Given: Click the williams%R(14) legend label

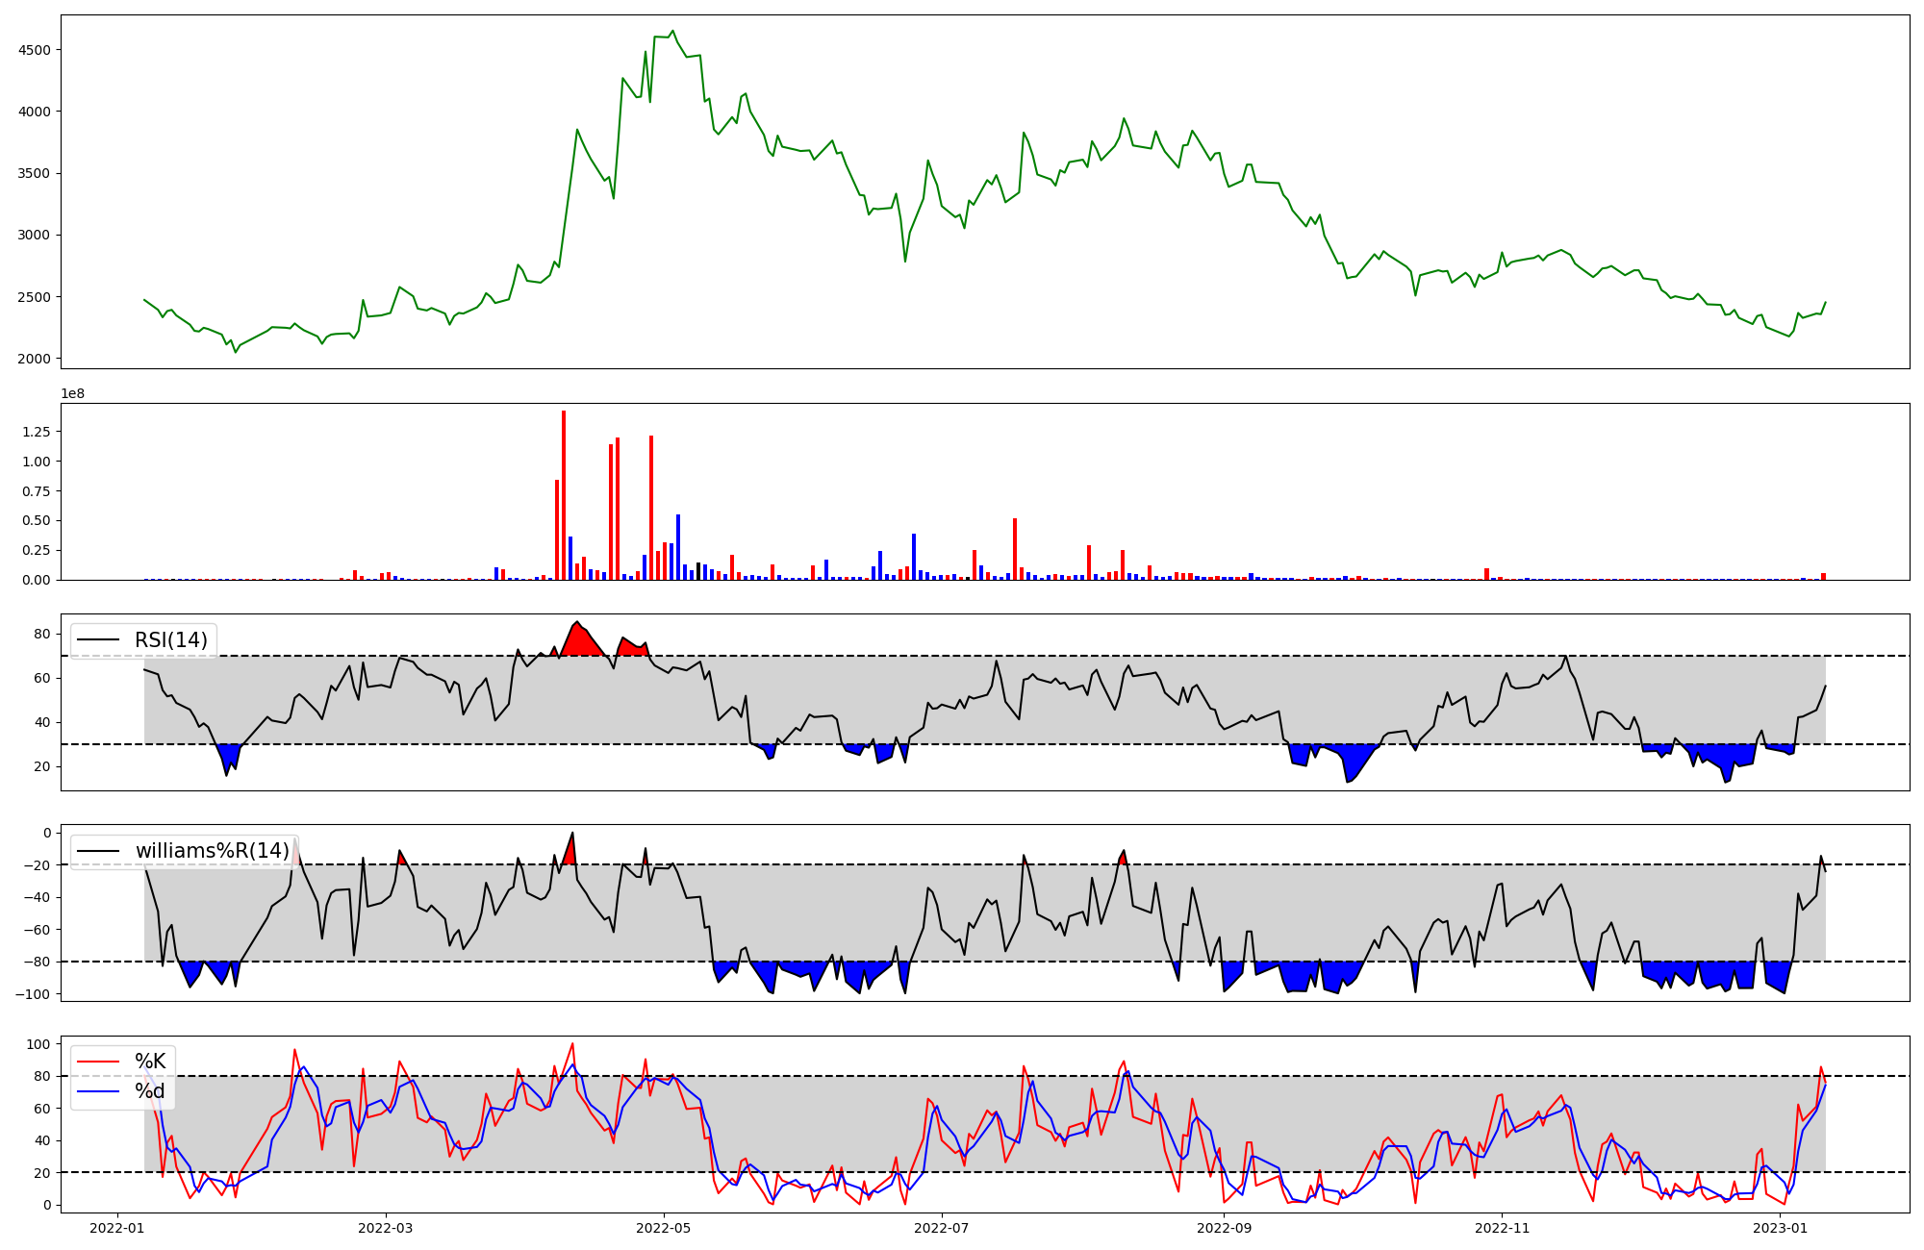Looking at the screenshot, I should (212, 851).
